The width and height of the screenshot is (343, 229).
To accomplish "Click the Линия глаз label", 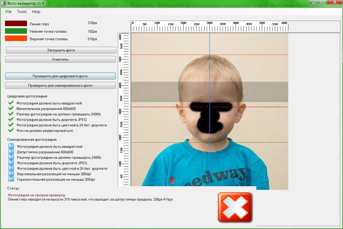I will (x=39, y=24).
